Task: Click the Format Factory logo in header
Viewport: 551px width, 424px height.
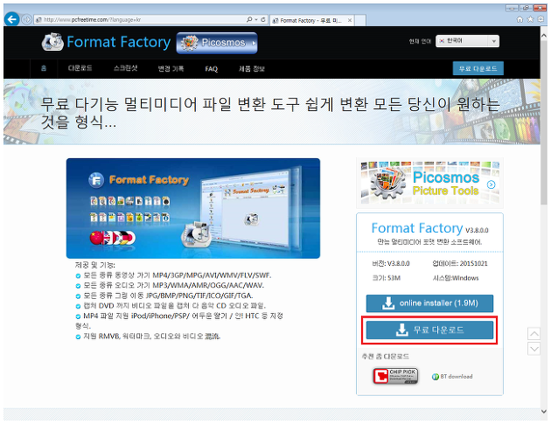Action: (x=106, y=42)
